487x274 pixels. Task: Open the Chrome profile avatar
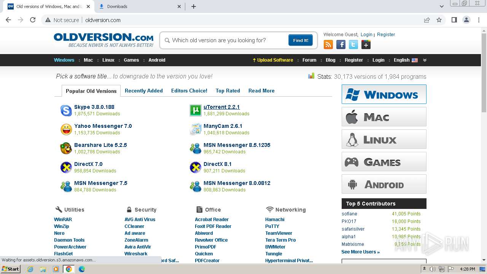466,20
